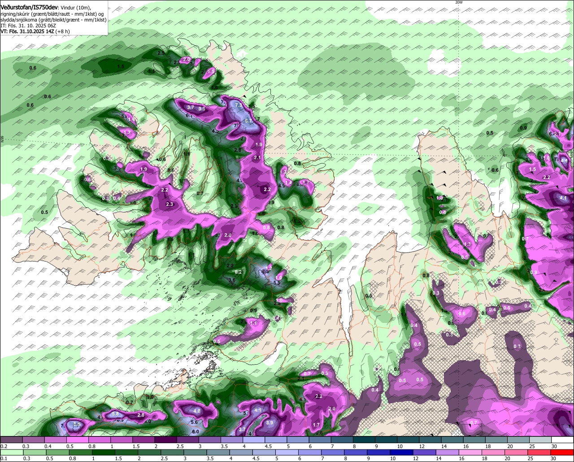Click the dark teal upper-legend swatch starting at 8

(364, 440)
